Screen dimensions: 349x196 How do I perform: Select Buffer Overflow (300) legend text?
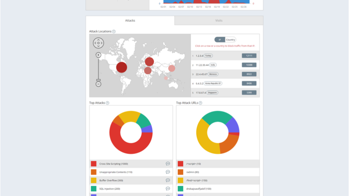[x=111, y=181]
